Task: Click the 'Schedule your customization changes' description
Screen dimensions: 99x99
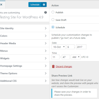Action: 72,36
